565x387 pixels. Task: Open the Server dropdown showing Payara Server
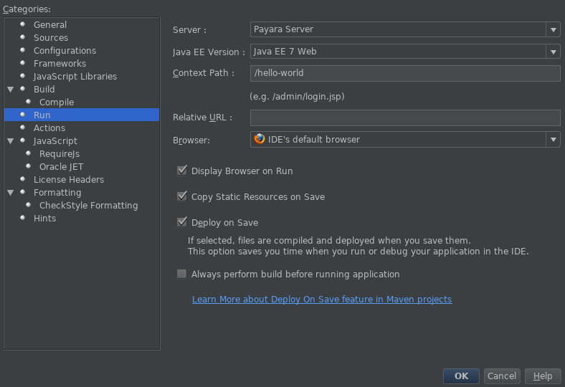(552, 29)
